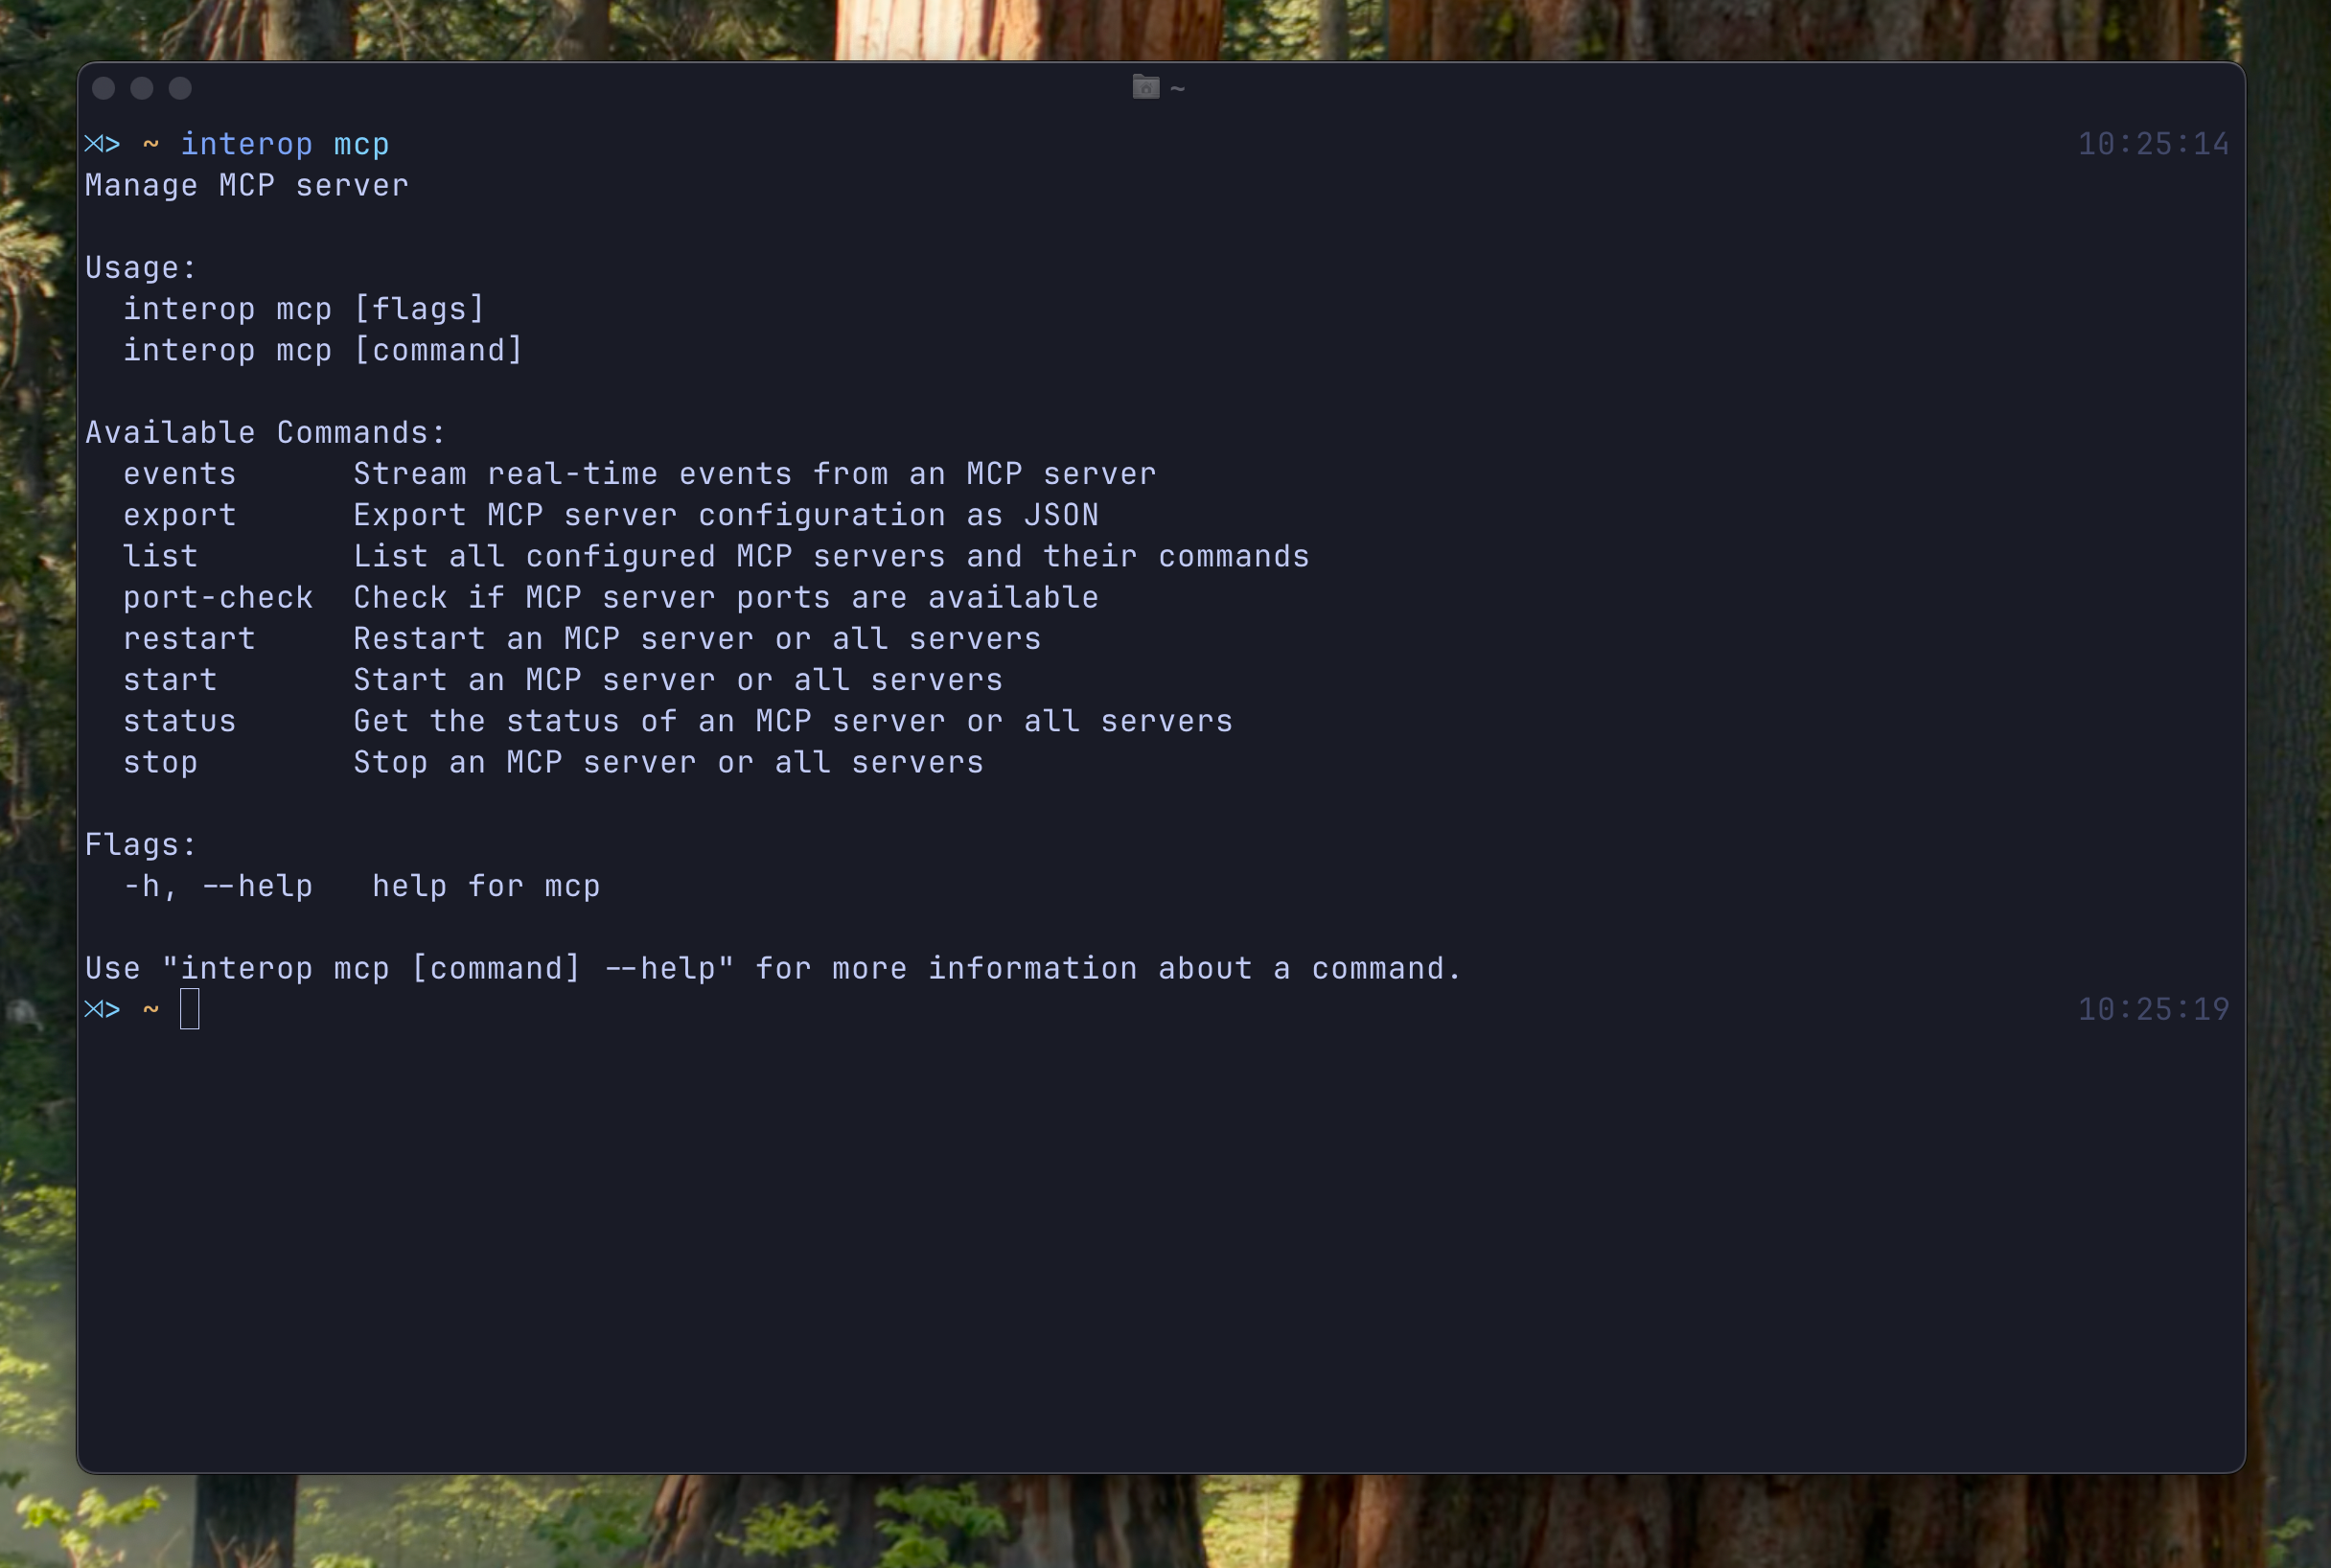The width and height of the screenshot is (2331, 1568).
Task: Click the 'restart' command name
Action: pyautogui.click(x=190, y=639)
